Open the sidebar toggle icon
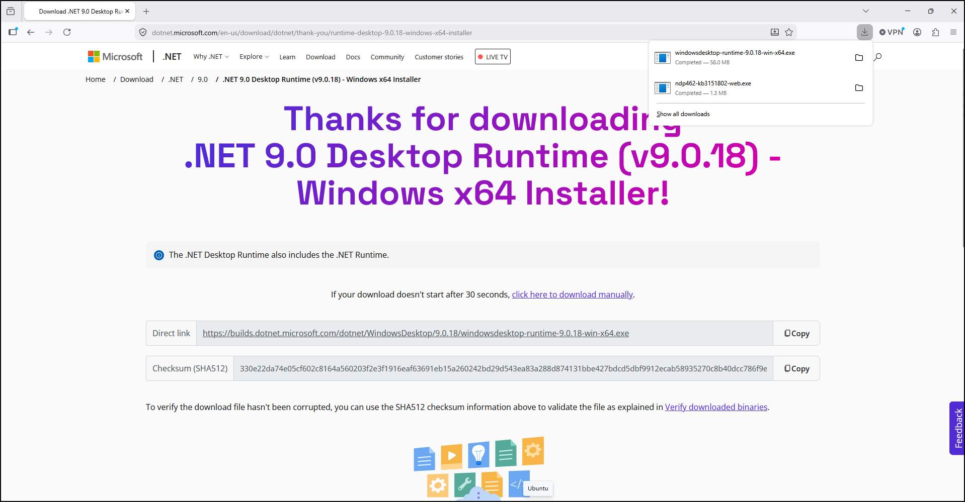The image size is (965, 502). 13,32
